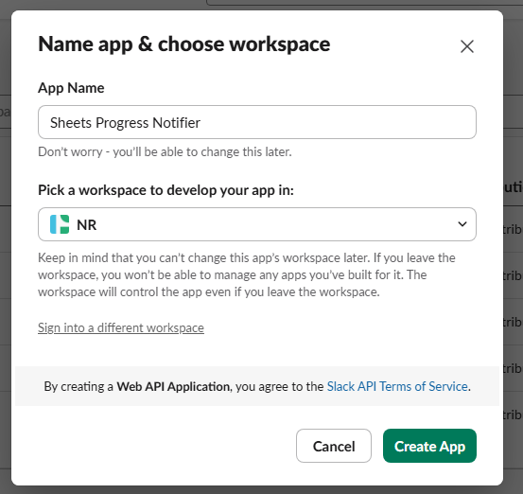Place cursor in Sheets Progress Notifier text

(125, 123)
